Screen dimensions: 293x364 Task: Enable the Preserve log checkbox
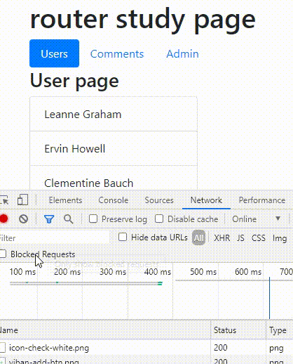(93, 219)
